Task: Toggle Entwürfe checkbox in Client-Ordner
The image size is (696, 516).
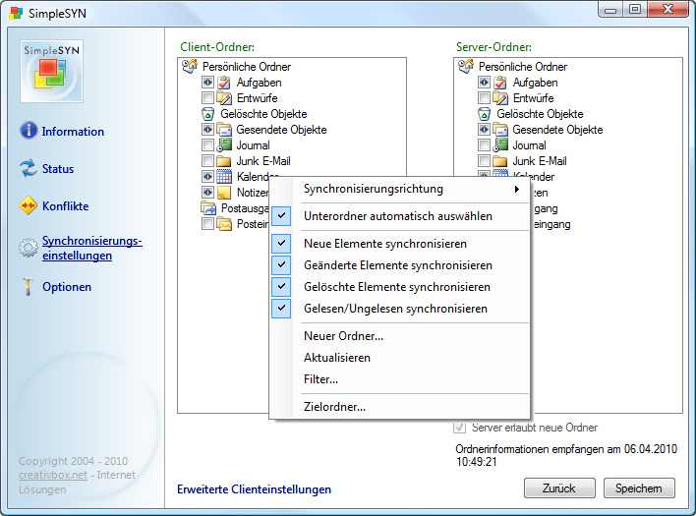Action: (207, 98)
